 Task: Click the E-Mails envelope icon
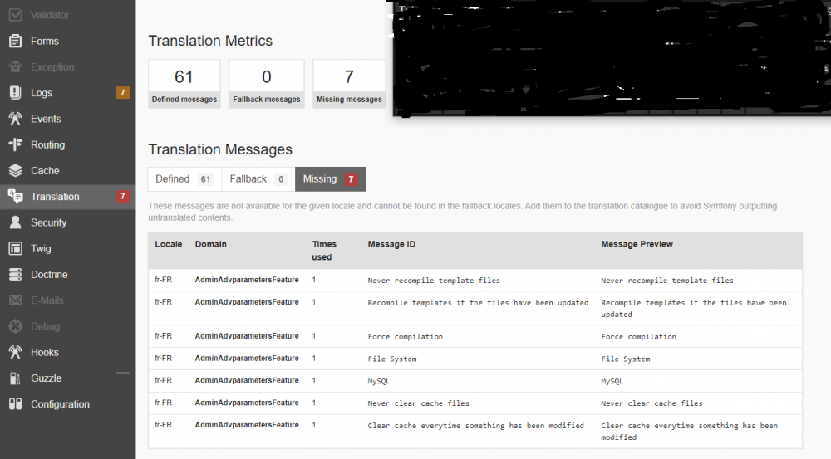15,300
